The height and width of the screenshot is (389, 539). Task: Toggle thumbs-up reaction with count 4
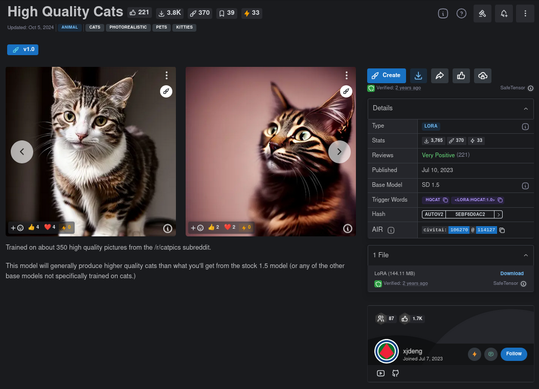[x=33, y=227]
